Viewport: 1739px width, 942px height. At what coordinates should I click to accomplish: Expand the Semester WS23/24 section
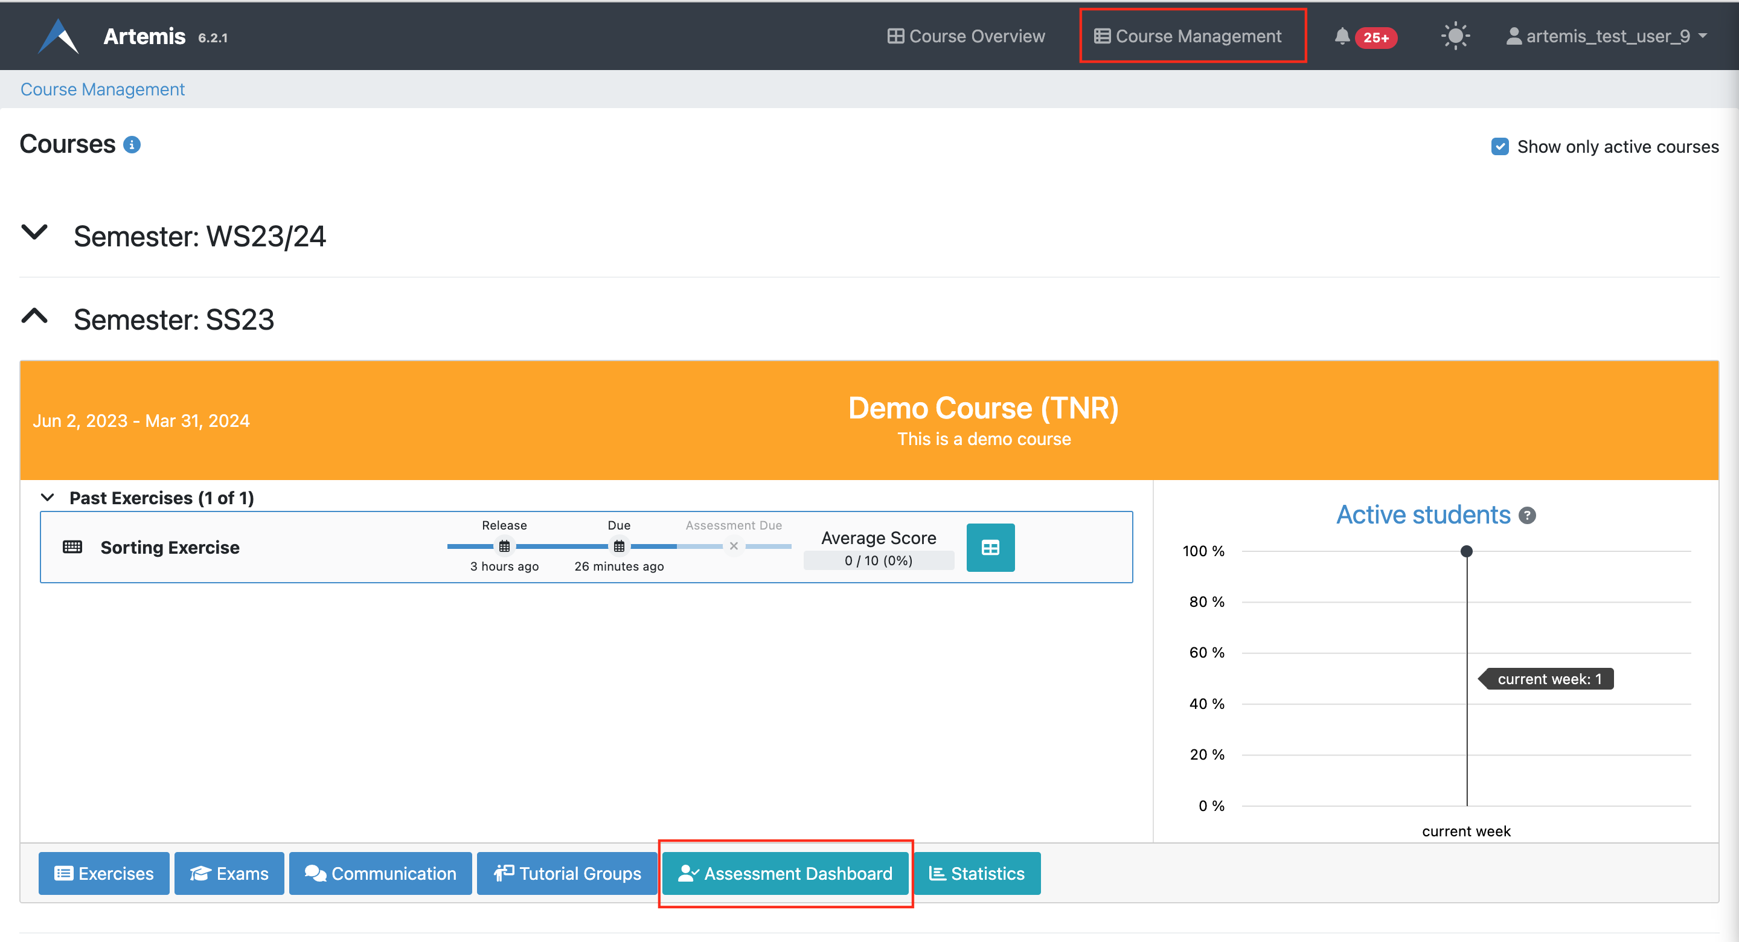pos(35,234)
